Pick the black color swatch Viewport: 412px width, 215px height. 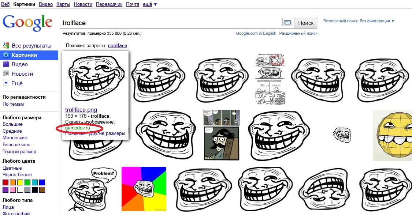pyautogui.click(x=35, y=189)
